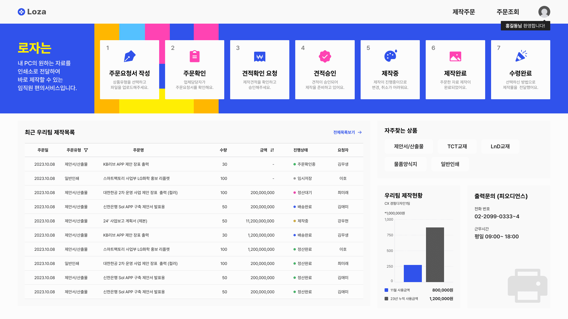
Task: Select the TCT교재 product chip
Action: [x=457, y=147]
